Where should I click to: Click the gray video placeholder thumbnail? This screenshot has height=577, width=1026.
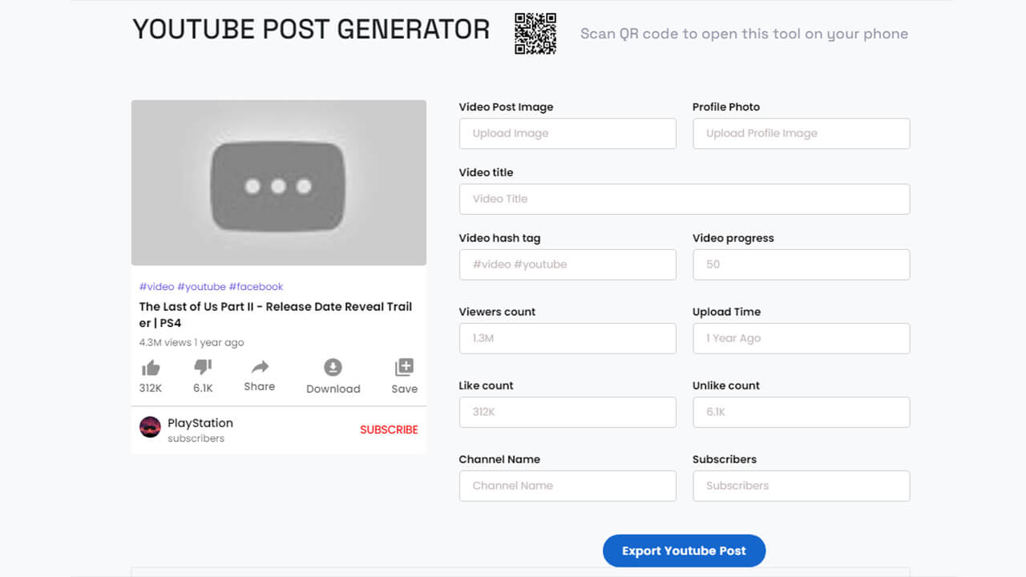tap(278, 182)
